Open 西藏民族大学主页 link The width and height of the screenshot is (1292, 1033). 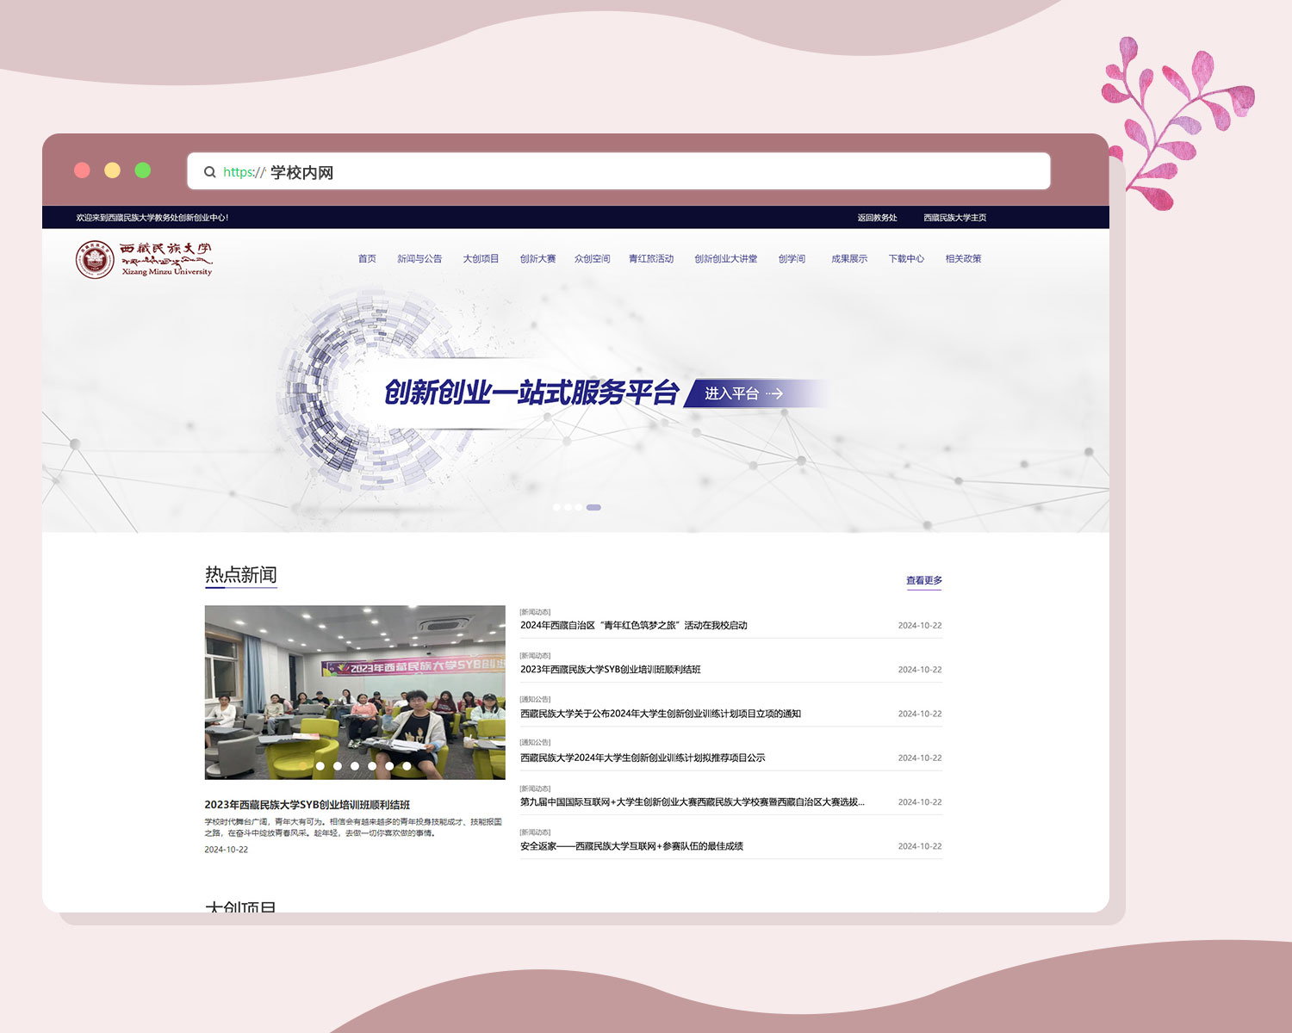[954, 218]
